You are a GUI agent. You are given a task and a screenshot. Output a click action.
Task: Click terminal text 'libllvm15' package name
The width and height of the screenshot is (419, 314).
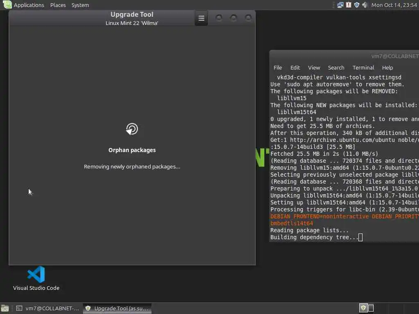[x=291, y=98]
